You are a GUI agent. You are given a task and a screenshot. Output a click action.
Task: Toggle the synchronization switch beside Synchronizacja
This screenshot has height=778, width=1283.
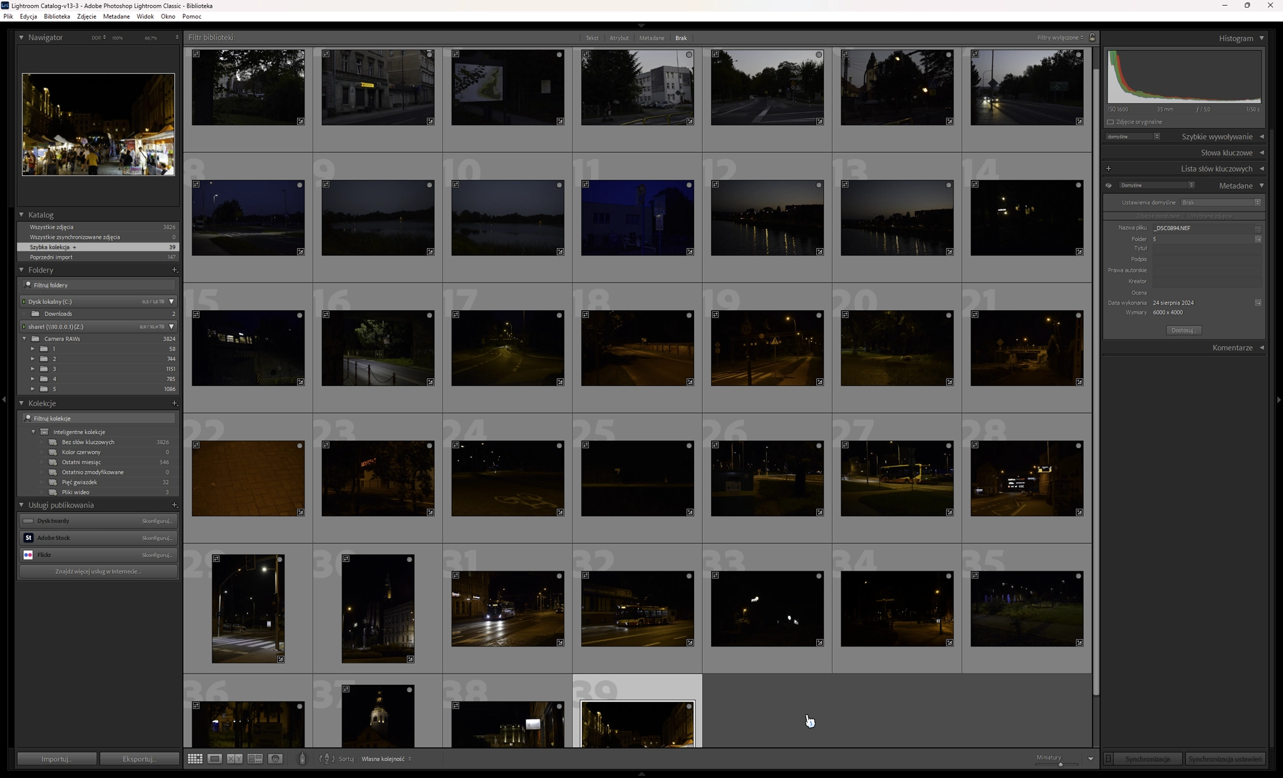click(x=1108, y=759)
